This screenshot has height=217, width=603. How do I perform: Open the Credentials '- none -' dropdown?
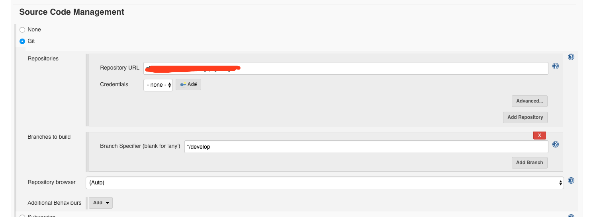158,85
